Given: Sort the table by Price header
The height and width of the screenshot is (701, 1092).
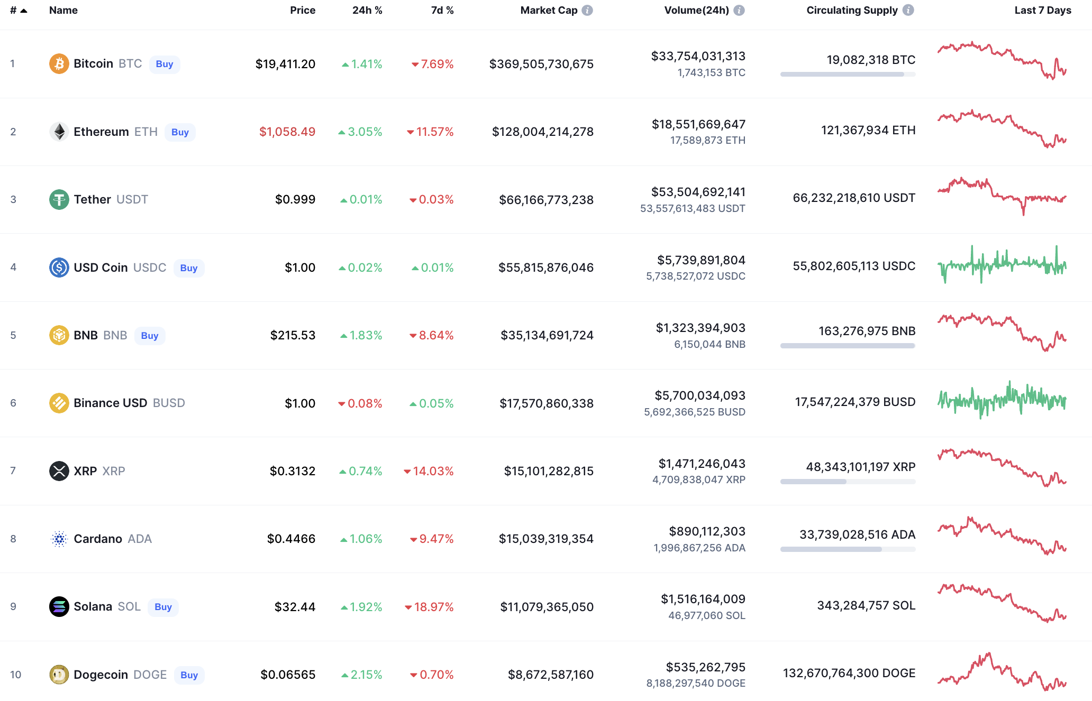Looking at the screenshot, I should [302, 10].
